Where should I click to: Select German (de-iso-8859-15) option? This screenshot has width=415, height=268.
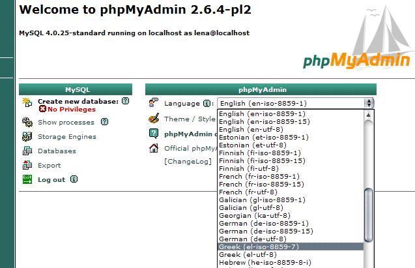[x=291, y=231]
